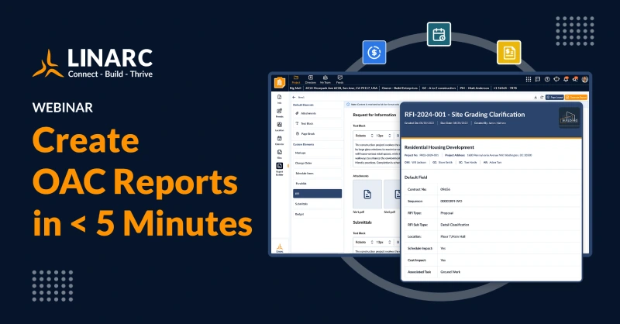Open the user profile avatar

[585, 79]
